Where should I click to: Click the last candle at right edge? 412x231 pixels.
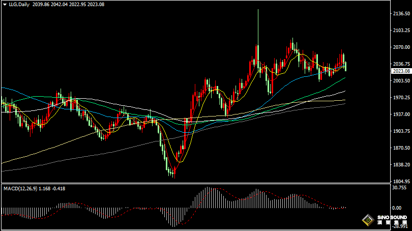[346, 66]
